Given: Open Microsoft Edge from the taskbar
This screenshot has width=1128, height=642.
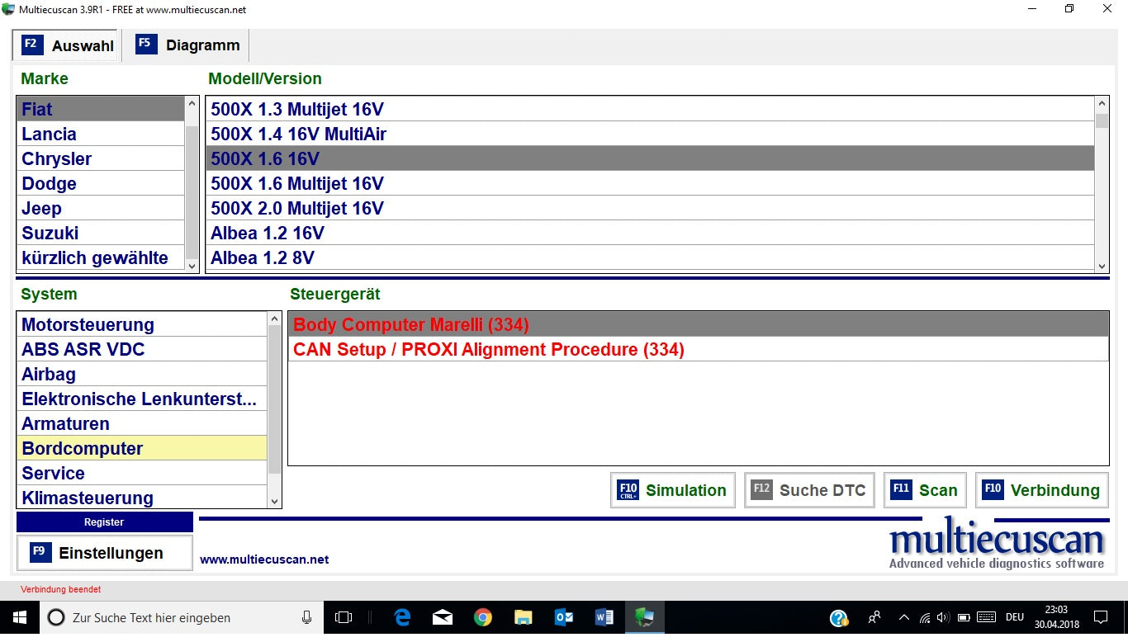Looking at the screenshot, I should [402, 617].
